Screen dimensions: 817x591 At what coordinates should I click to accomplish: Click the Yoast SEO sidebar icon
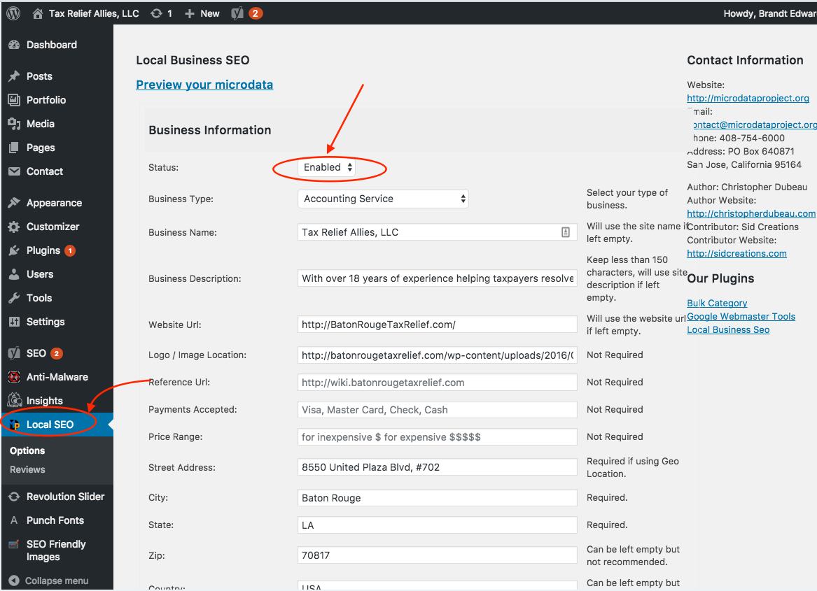(14, 354)
